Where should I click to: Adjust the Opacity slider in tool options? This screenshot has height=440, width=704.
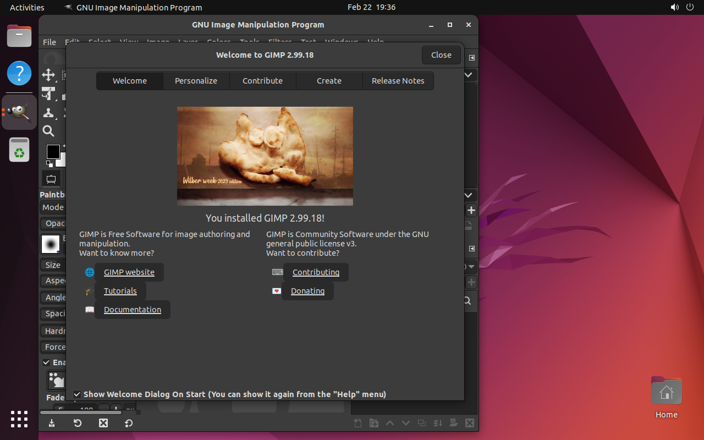click(53, 223)
